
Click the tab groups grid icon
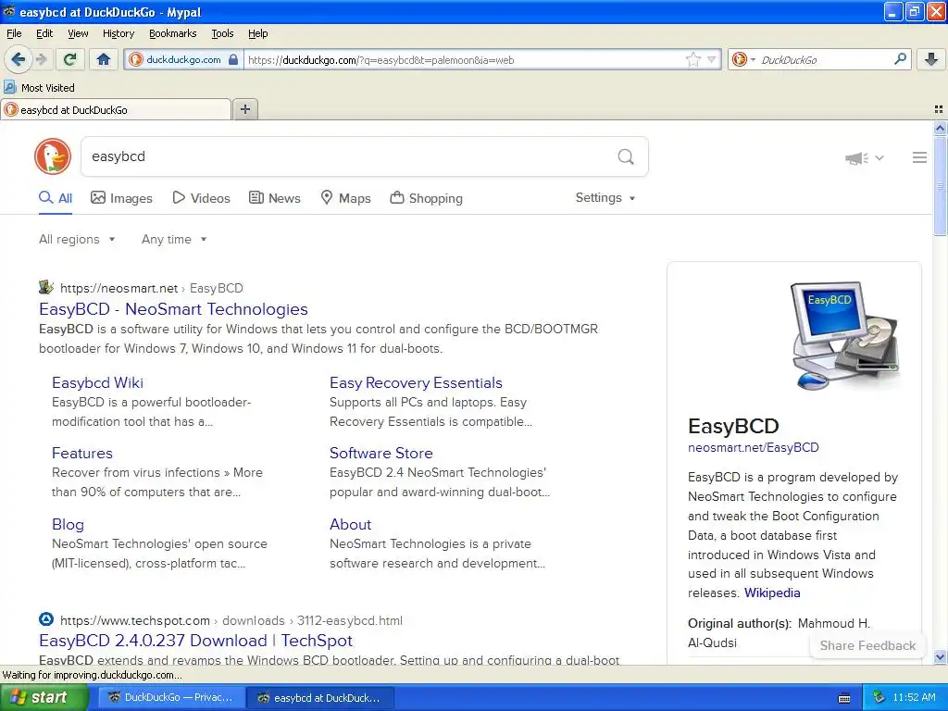tap(939, 109)
